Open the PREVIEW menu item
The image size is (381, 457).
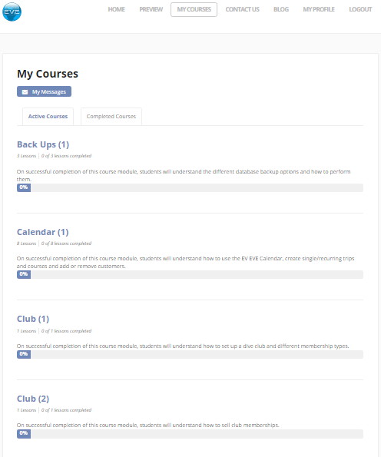151,9
